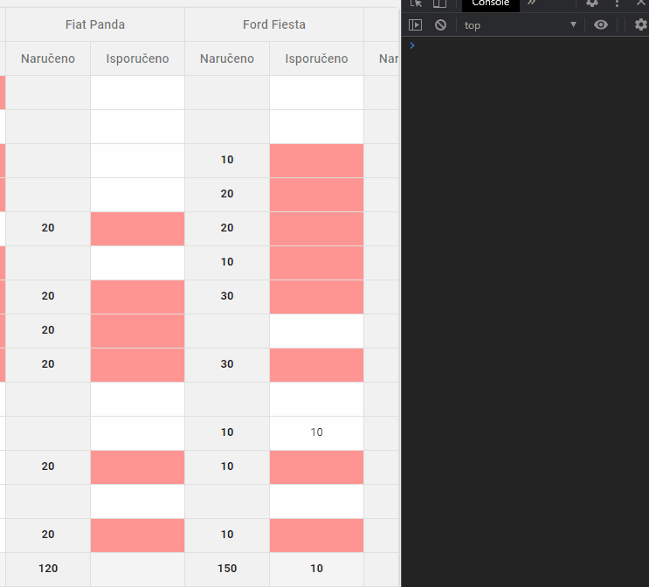The image size is (649, 587).
Task: Open the 'top' JavaScript context dropdown
Action: (521, 25)
